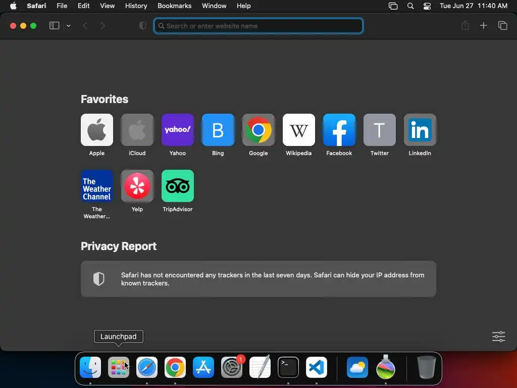517x388 pixels.
Task: Open the Apple menu
Action: click(x=13, y=6)
